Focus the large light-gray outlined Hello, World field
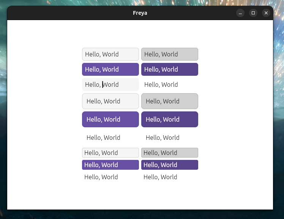 110,101
